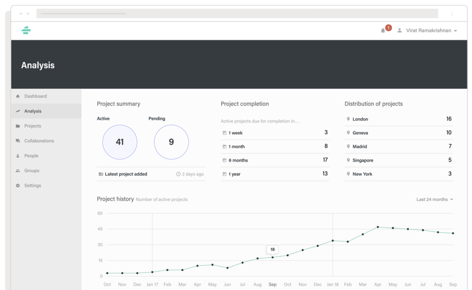Click the clock icon next to 2 days ago

coord(178,174)
